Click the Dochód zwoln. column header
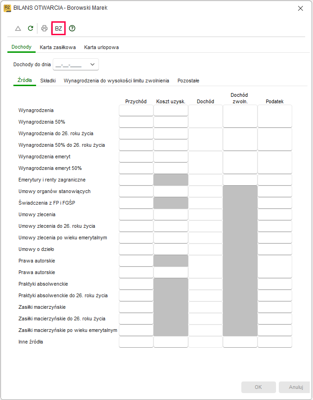 (x=239, y=98)
